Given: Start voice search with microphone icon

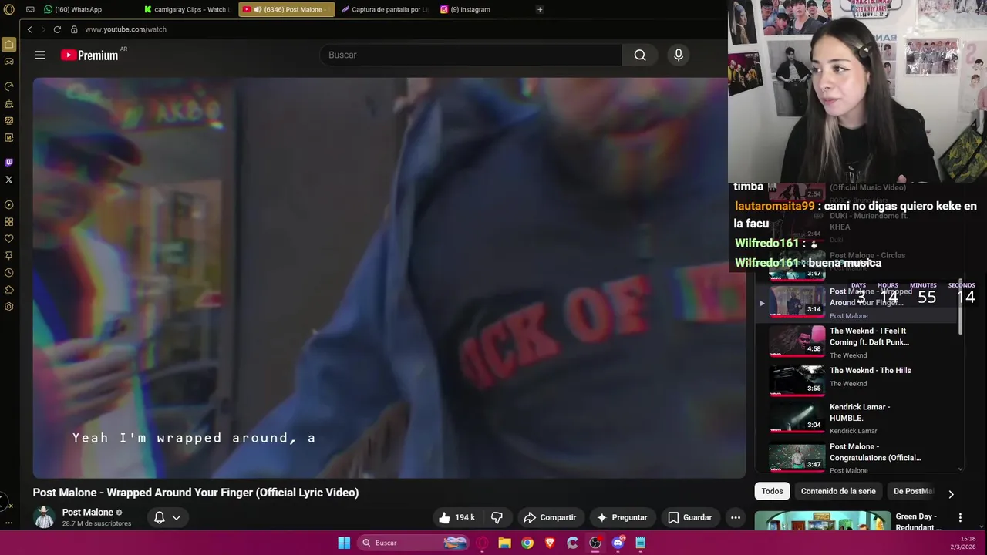Looking at the screenshot, I should point(679,55).
